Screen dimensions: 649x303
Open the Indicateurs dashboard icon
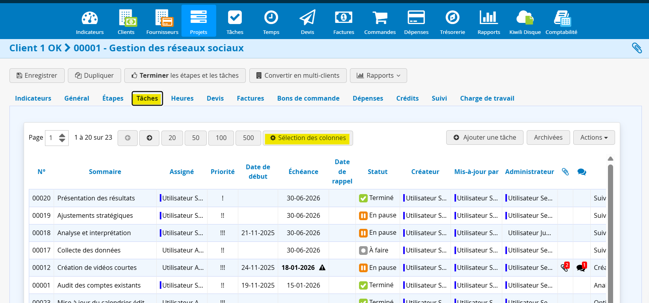pyautogui.click(x=90, y=18)
